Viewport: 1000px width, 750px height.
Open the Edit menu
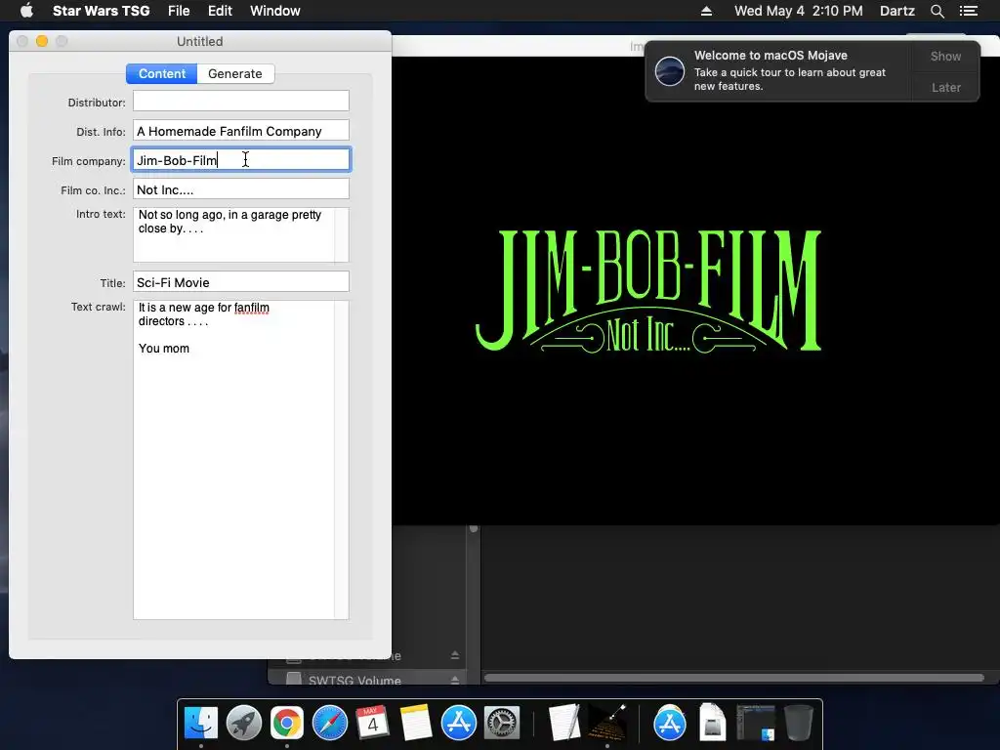pyautogui.click(x=220, y=11)
